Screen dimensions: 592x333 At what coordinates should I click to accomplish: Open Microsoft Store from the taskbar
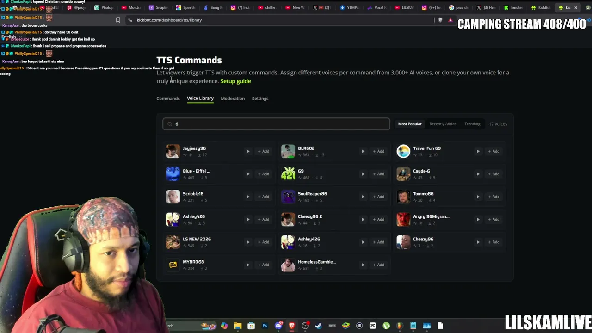pos(251,326)
